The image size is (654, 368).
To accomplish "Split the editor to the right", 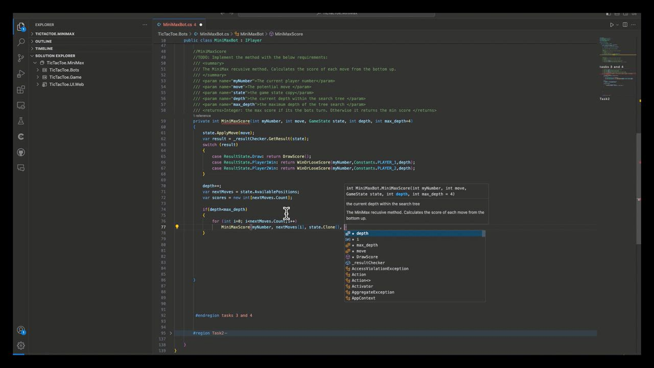I will tap(625, 25).
